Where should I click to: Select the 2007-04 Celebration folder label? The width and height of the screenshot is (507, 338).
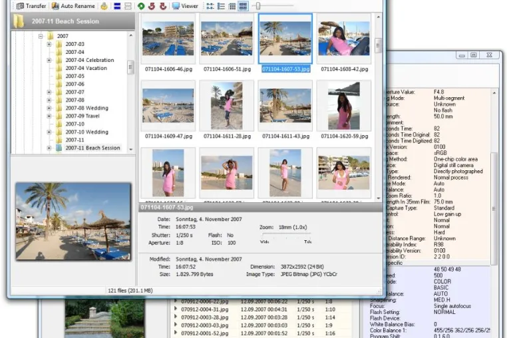90,60
